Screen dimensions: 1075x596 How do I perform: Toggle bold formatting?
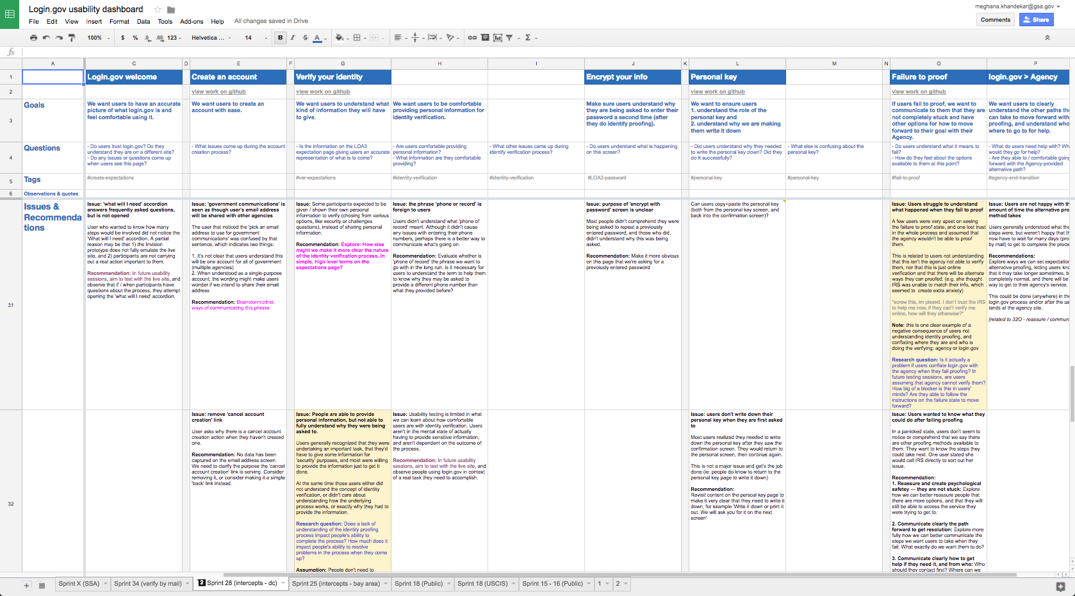(x=280, y=38)
